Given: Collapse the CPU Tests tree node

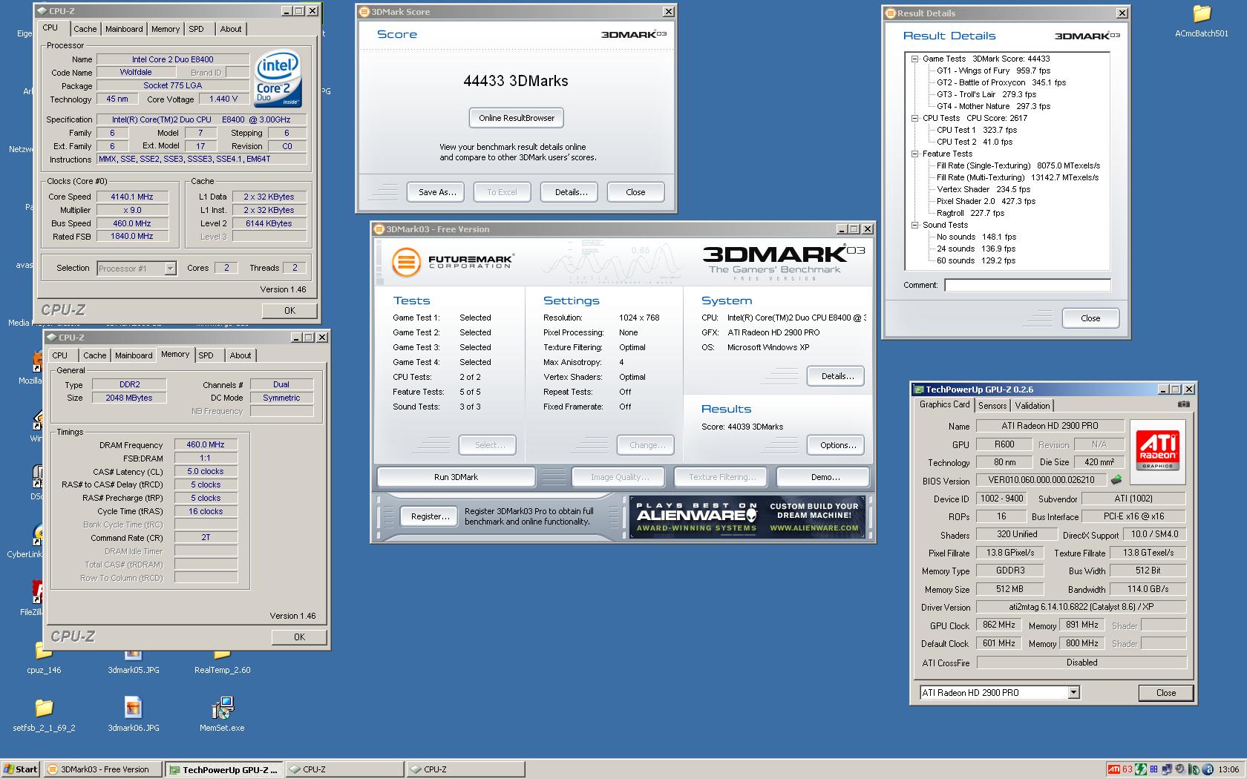Looking at the screenshot, I should pos(915,118).
